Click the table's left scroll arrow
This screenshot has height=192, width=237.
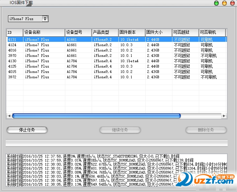(x=9, y=116)
